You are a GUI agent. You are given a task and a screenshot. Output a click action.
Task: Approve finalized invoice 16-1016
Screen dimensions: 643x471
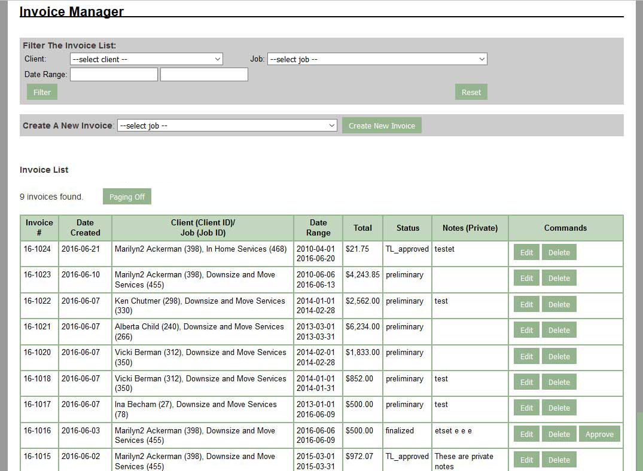(599, 434)
